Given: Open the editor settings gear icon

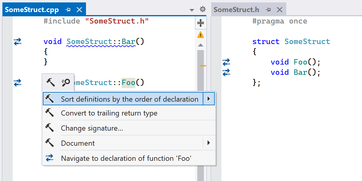Looking at the screenshot, I should (203, 9).
